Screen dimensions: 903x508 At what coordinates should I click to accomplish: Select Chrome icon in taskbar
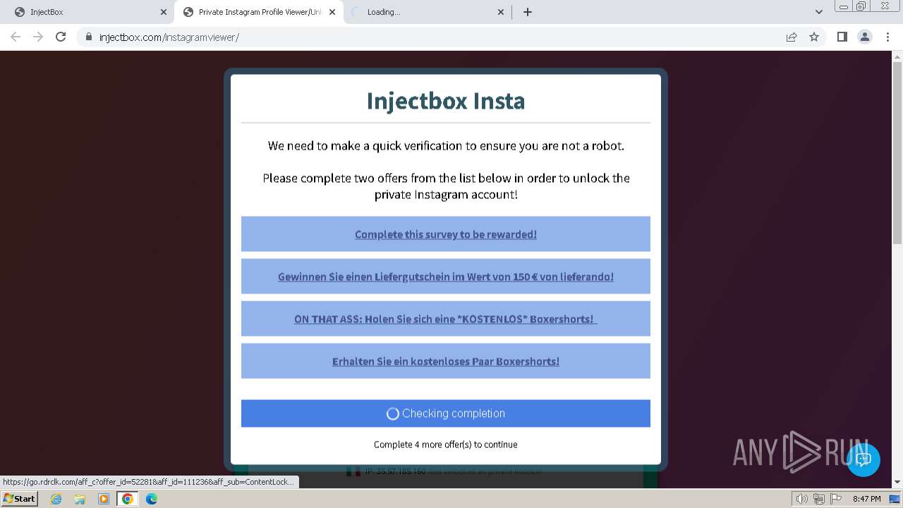[x=128, y=499]
